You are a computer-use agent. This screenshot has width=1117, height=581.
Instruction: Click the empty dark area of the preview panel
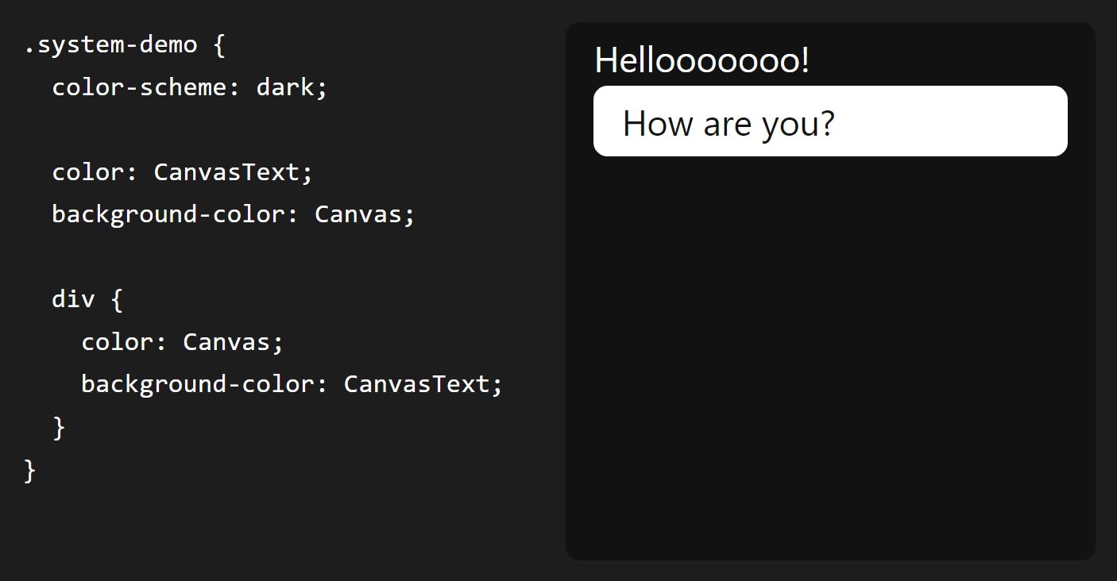pyautogui.click(x=830, y=357)
